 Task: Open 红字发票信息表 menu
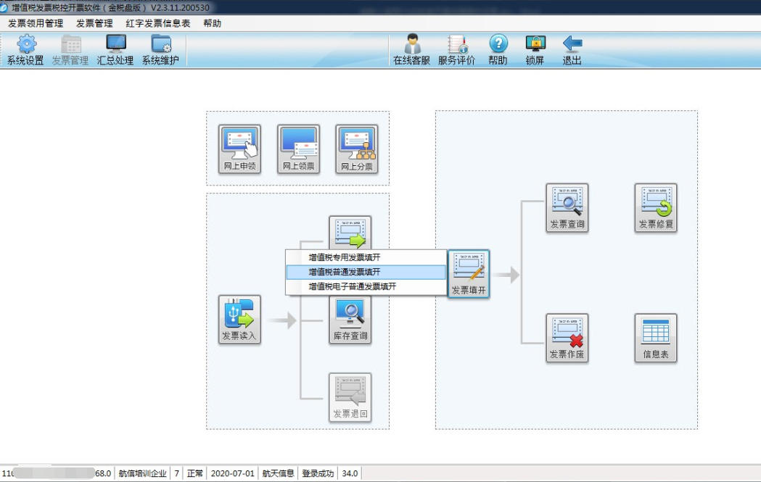(x=157, y=23)
